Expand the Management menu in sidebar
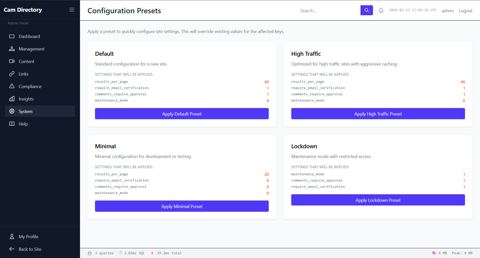Image resolution: width=480 pixels, height=258 pixels. coord(31,49)
